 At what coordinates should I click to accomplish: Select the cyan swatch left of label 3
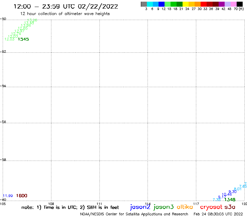point(150,4)
